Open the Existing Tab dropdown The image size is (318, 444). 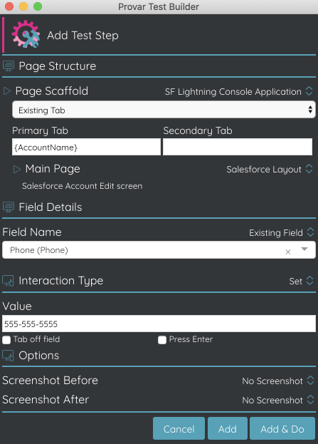(164, 110)
